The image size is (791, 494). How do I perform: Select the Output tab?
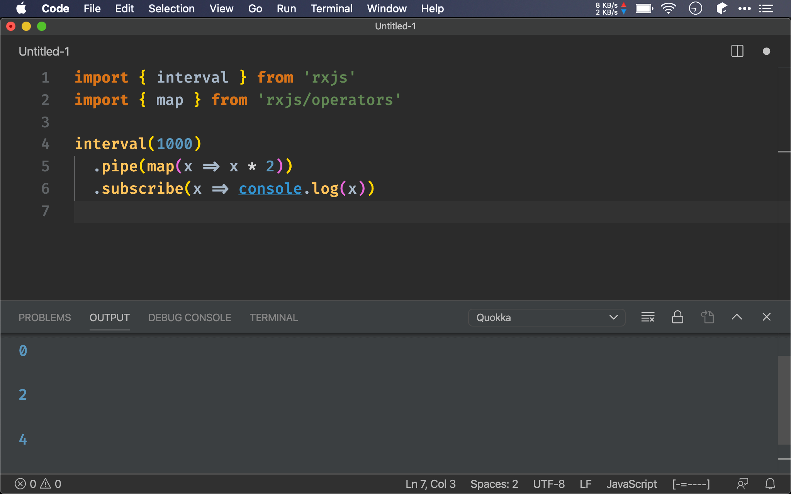[x=109, y=318]
